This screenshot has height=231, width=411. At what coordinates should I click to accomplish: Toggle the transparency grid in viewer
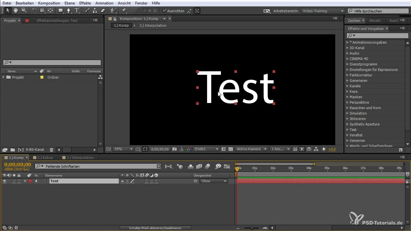(231, 149)
